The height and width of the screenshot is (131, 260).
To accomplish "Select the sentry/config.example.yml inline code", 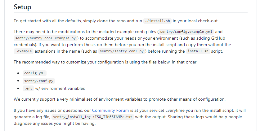I will coord(186,32).
